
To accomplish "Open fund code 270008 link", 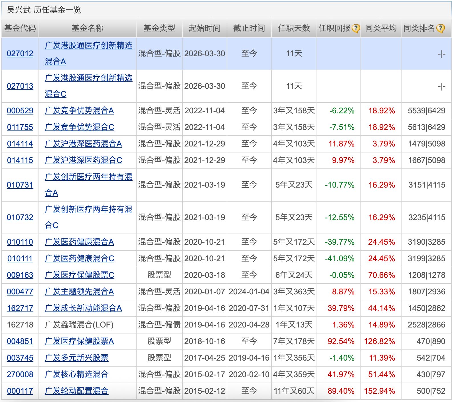I will point(20,375).
